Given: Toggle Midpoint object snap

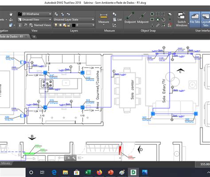Looking at the screenshot, I should (x=143, y=18).
